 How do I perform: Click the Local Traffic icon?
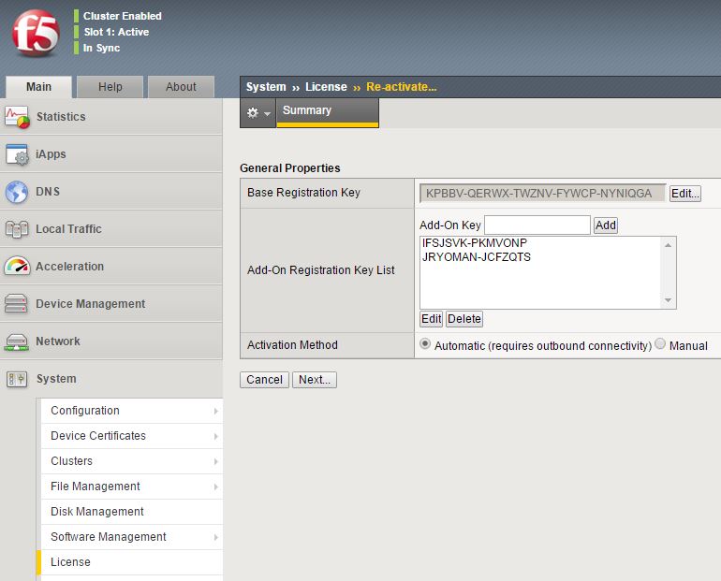[17, 229]
